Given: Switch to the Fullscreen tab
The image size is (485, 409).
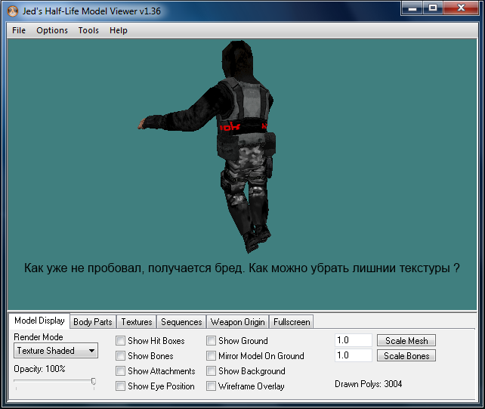Looking at the screenshot, I should pos(292,322).
